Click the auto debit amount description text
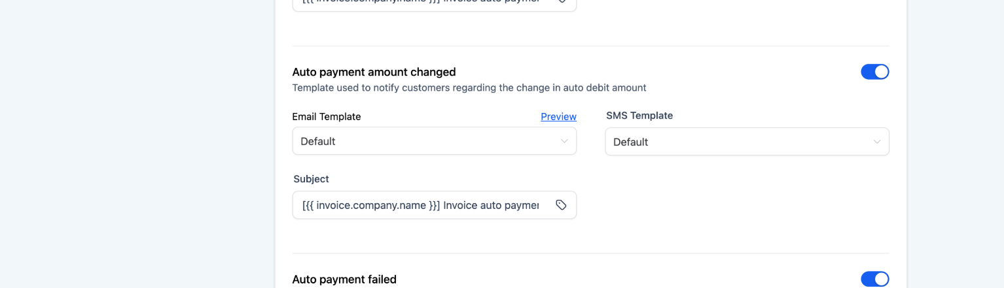Screen dimensions: 1004x288 click(x=469, y=88)
